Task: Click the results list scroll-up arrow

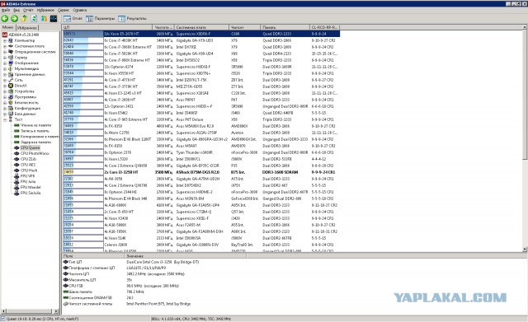Action: [525, 27]
